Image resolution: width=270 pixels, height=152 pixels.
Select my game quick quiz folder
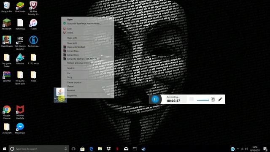click(x=20, y=78)
